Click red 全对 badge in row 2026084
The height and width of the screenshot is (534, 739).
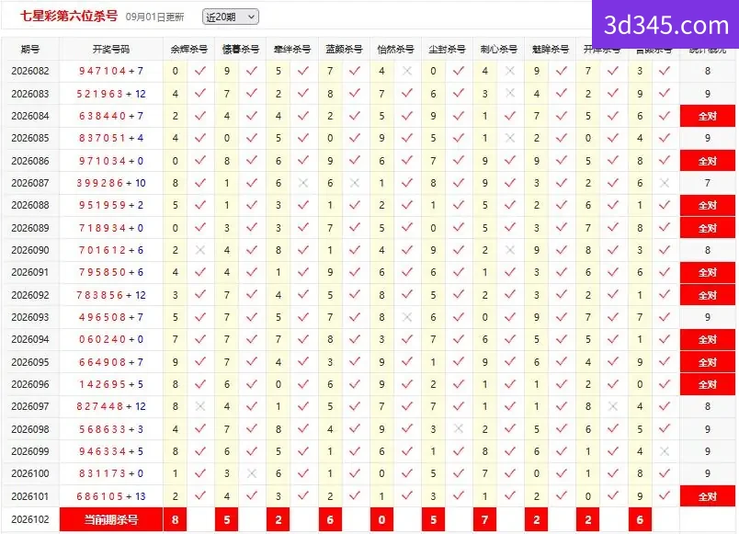(x=708, y=116)
